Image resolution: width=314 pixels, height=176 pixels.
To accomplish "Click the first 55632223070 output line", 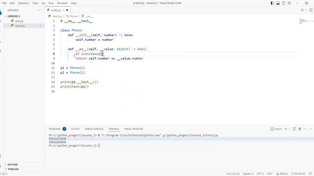I will (57, 139).
